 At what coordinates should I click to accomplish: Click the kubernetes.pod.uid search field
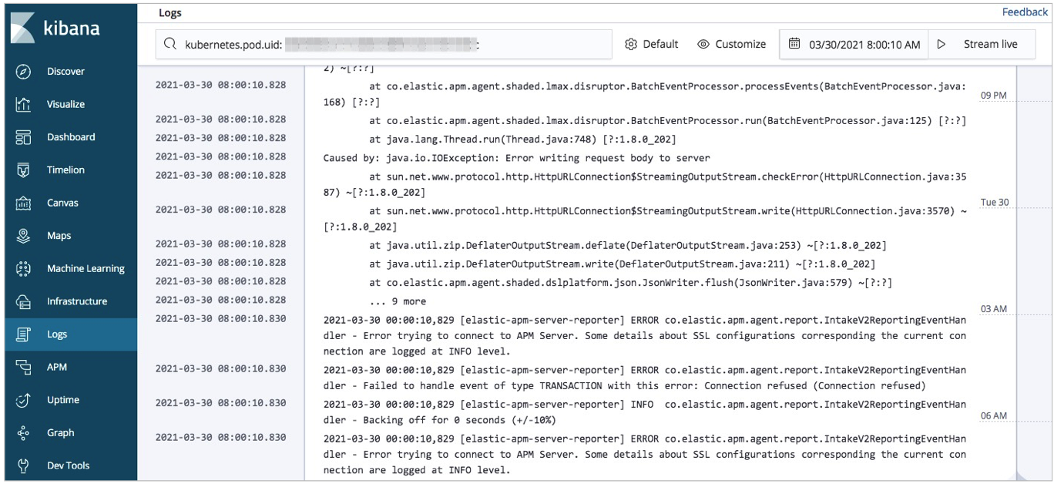(x=384, y=45)
